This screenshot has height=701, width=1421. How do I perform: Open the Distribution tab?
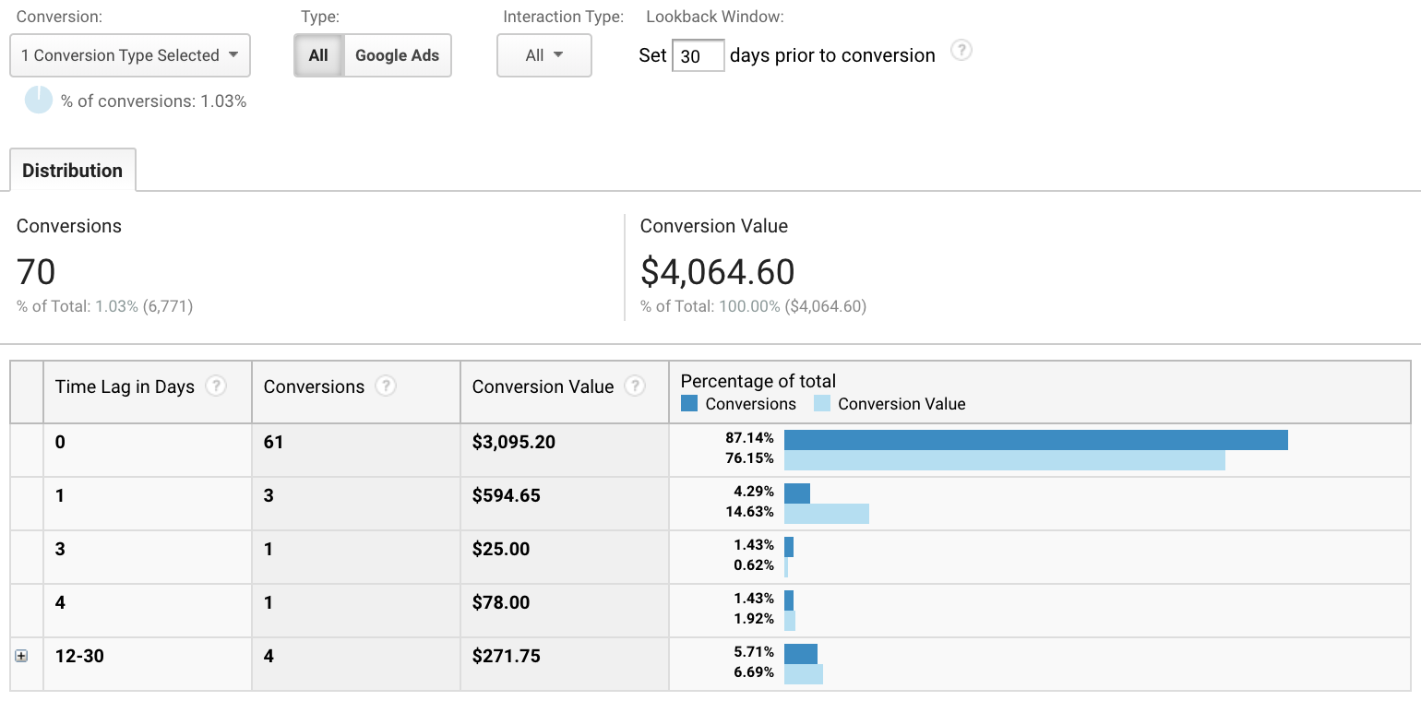coord(72,171)
